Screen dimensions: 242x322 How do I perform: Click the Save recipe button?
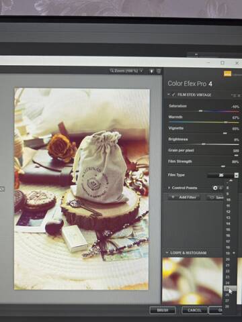(216, 197)
